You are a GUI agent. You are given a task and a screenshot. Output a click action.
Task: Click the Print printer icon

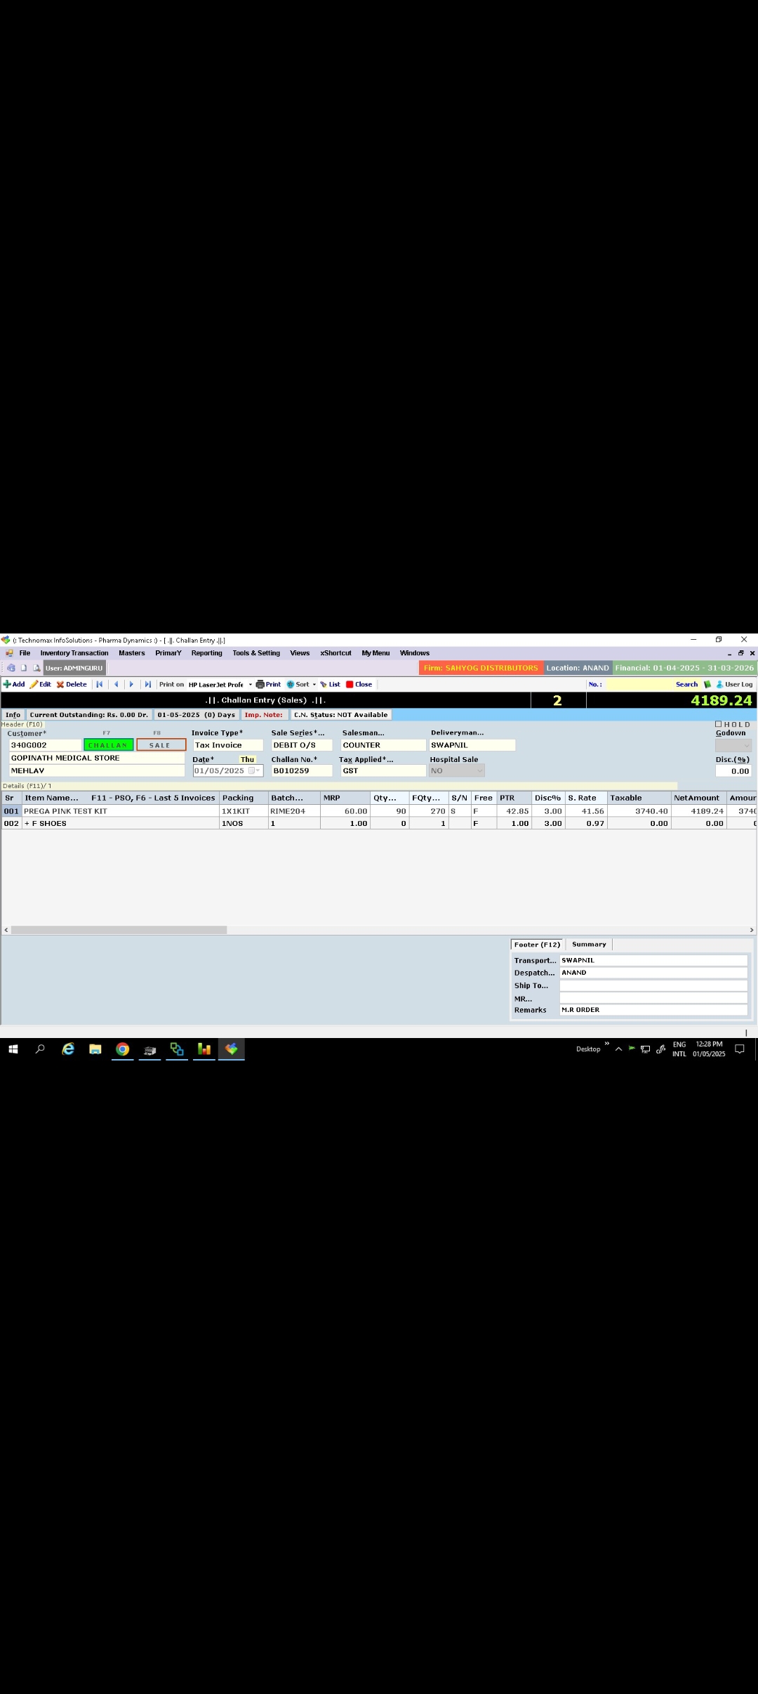point(260,684)
